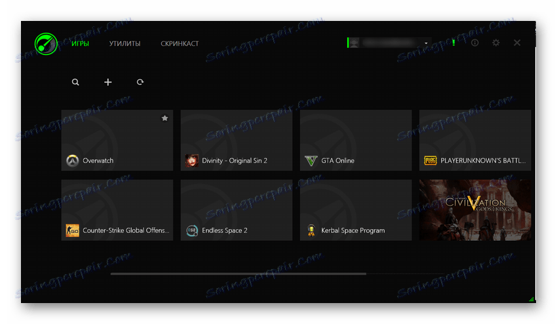Viewport: 557px width, 324px height.
Task: Expand the account dropdown arrow
Action: coord(426,43)
